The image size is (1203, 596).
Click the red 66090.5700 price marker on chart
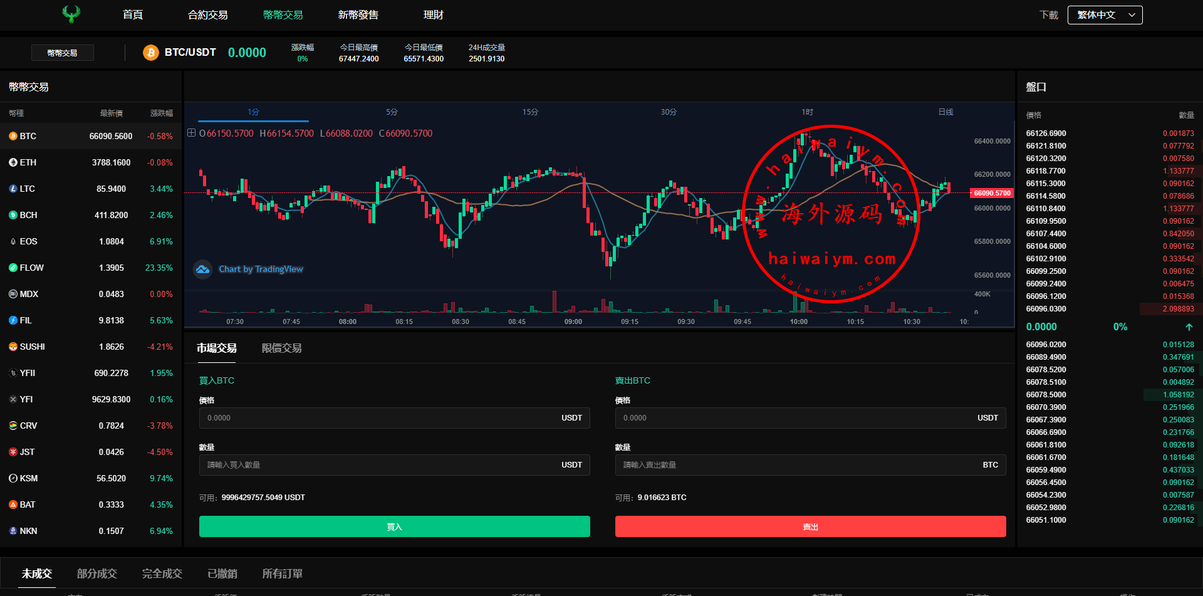coord(991,193)
